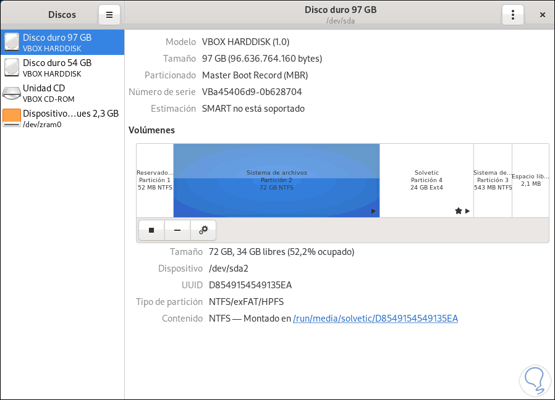555x400 pixels.
Task: Select the 72 GB NTFS Partición 2 volume
Action: click(x=276, y=180)
